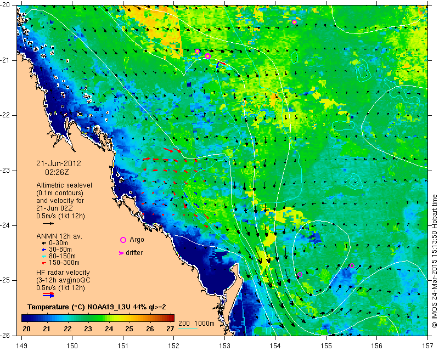Click the Argo marker near 154.5E, 24.9S
Viewport: 439px width, 351px height.
[300, 275]
